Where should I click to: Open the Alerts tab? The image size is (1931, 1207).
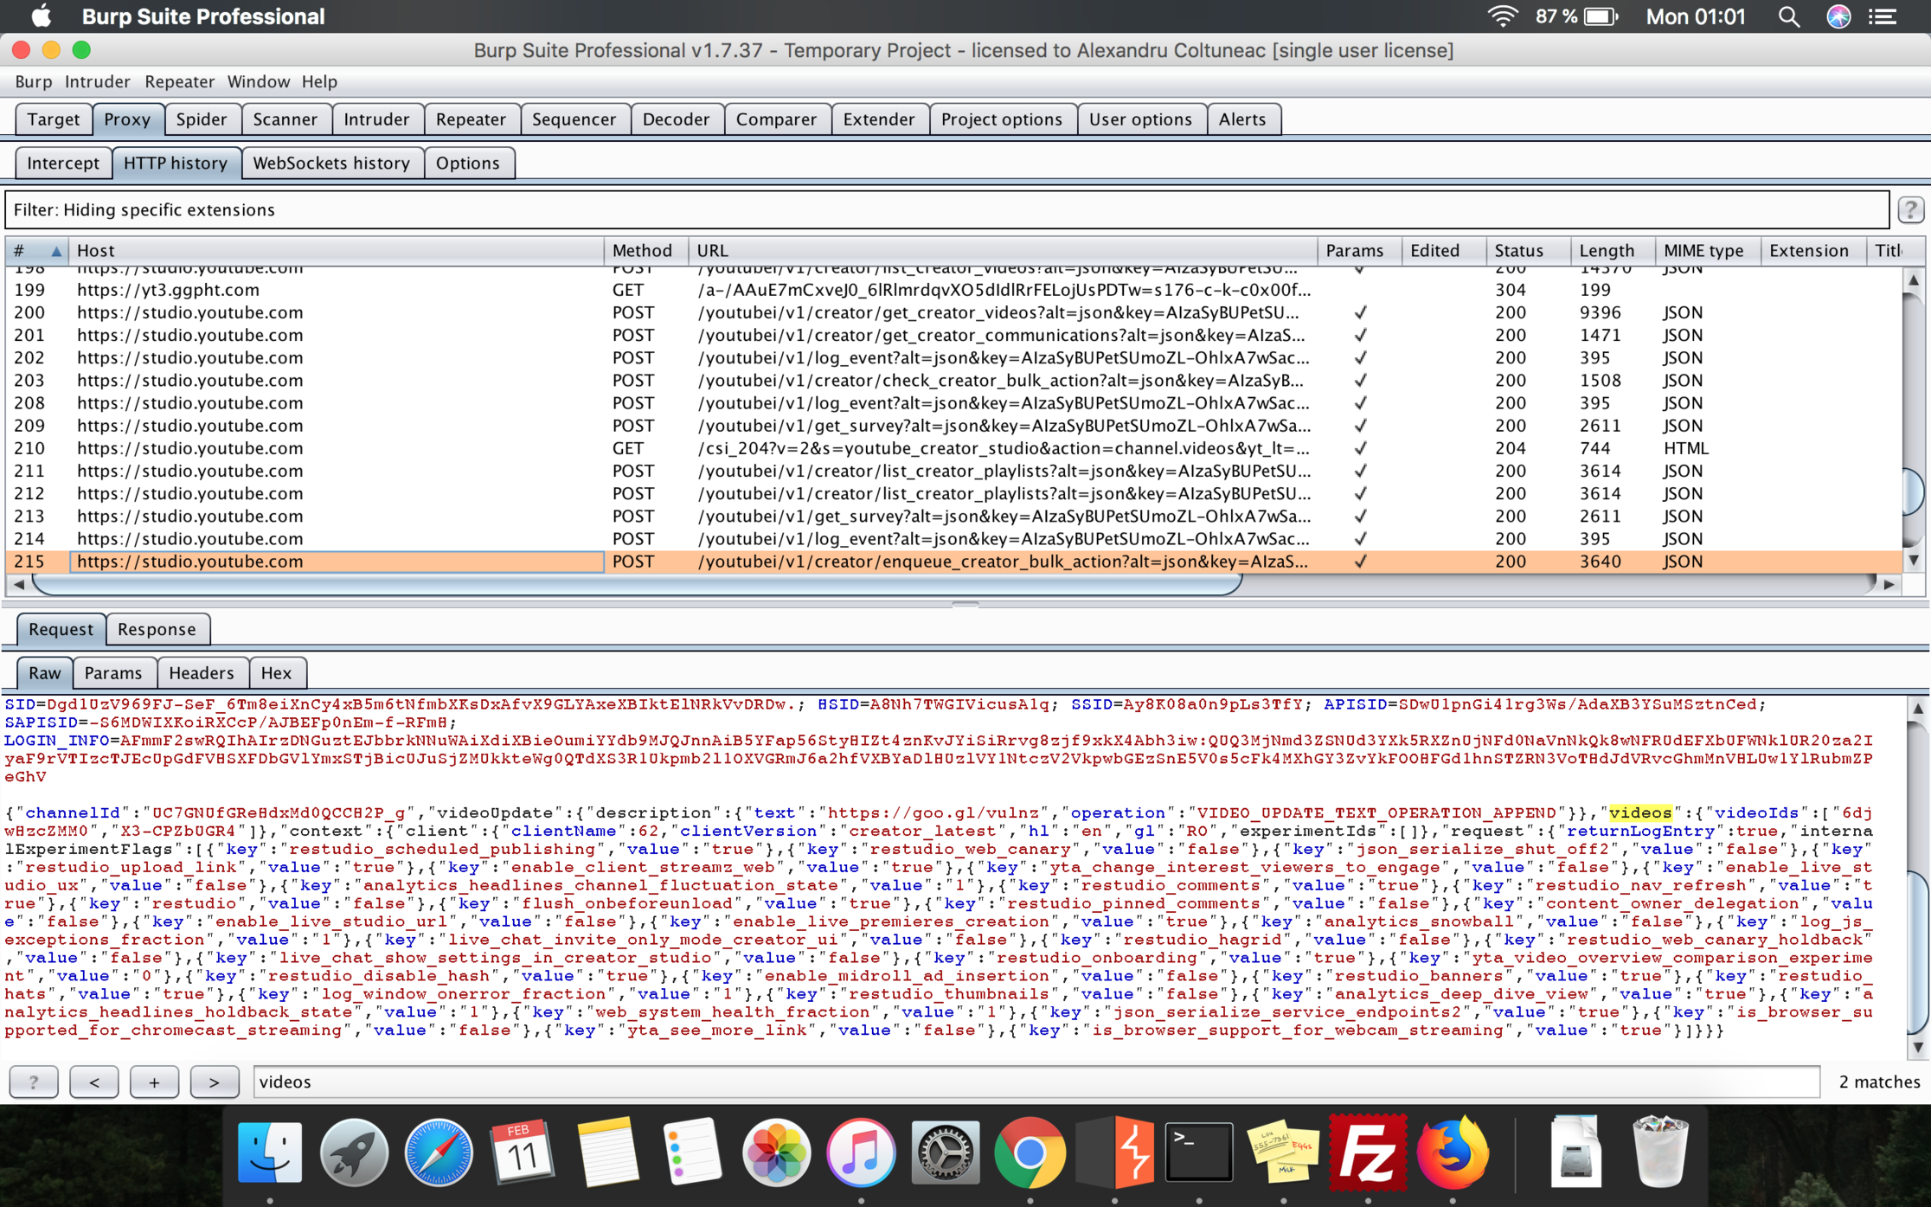[x=1242, y=119]
